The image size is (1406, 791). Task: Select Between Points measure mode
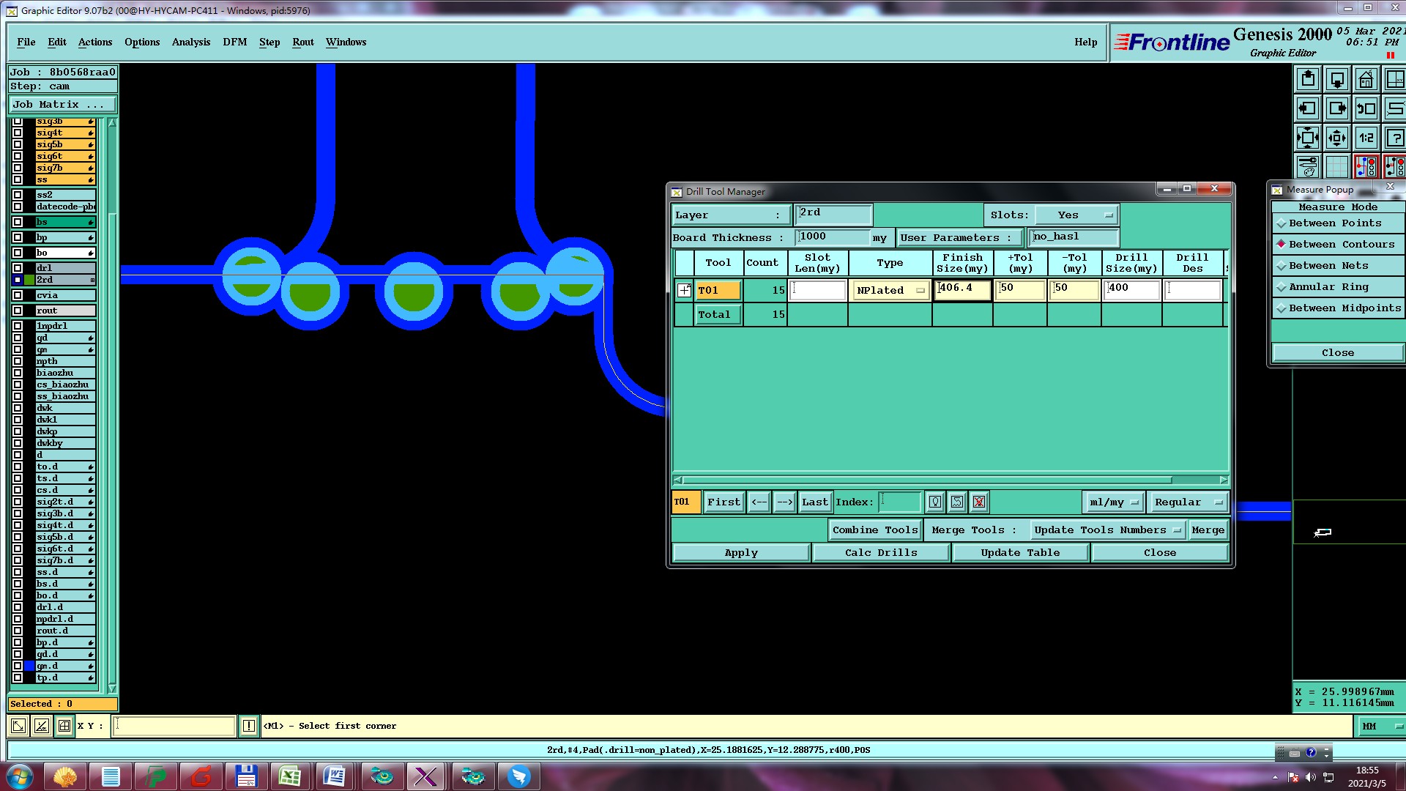[x=1334, y=223]
